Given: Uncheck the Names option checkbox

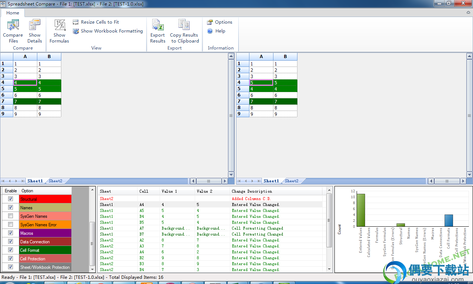Looking at the screenshot, I should click(x=11, y=207).
